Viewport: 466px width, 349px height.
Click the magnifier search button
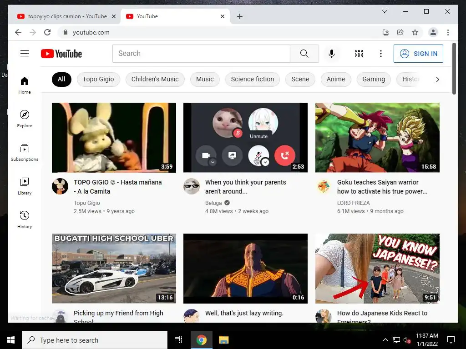pyautogui.click(x=304, y=54)
